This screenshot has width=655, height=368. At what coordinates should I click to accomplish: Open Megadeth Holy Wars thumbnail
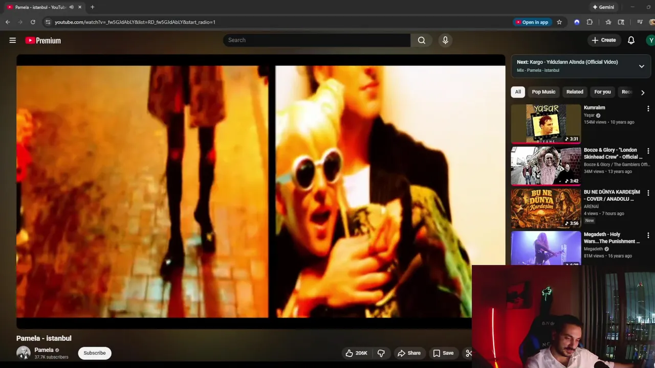(546, 248)
